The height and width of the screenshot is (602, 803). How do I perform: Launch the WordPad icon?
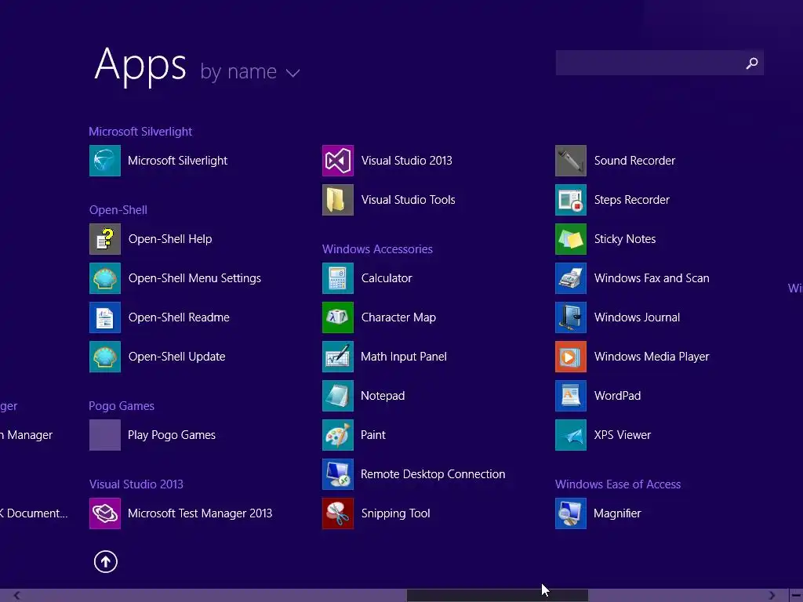pos(571,396)
